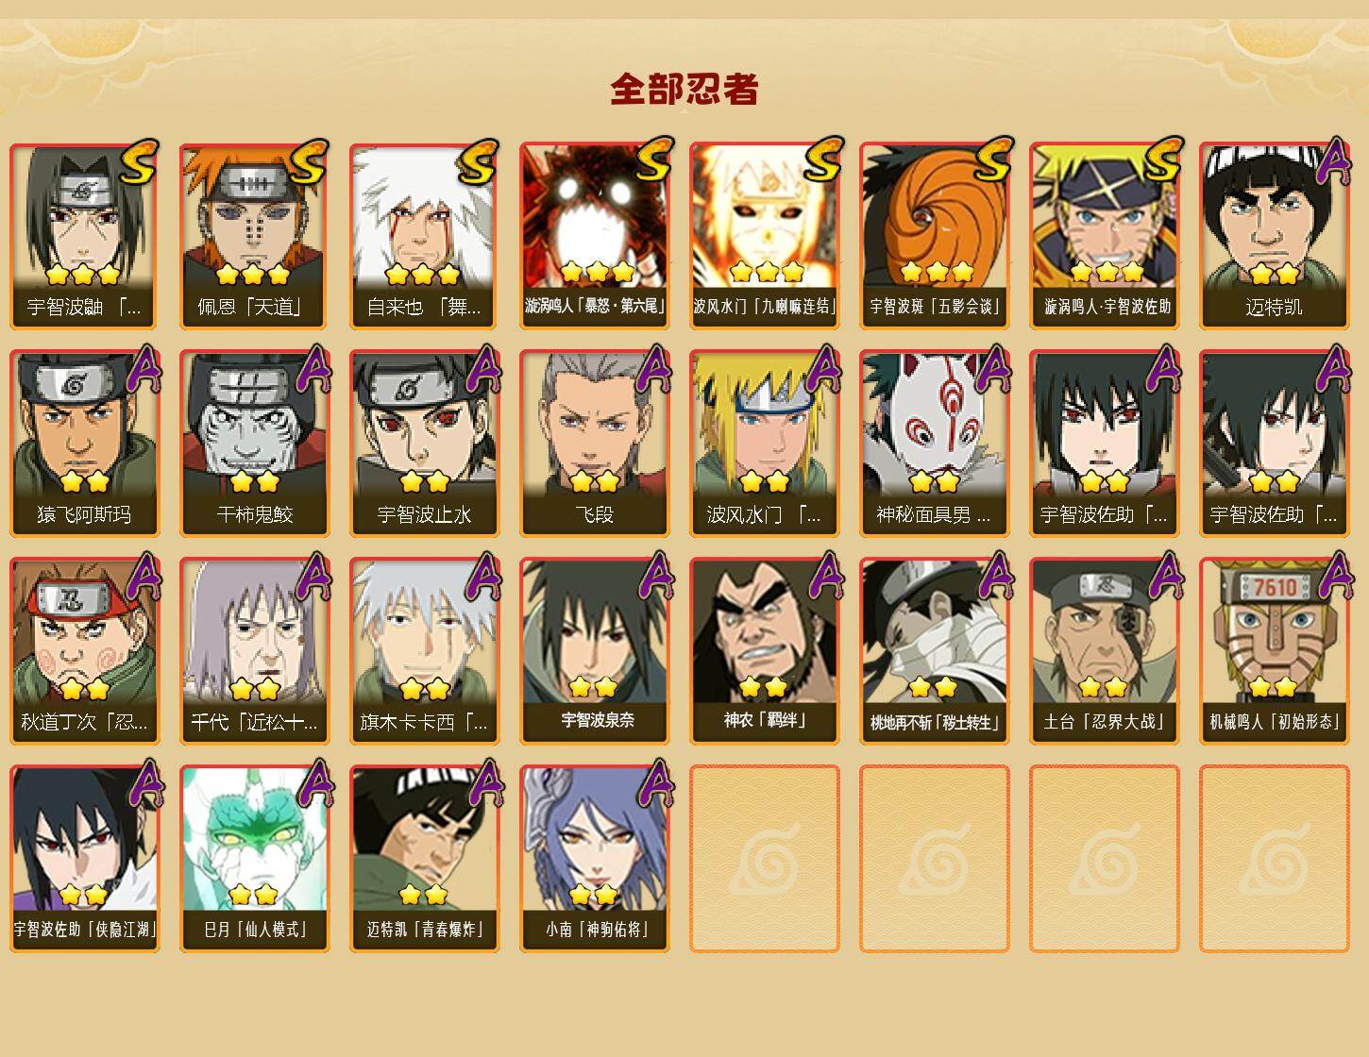1369x1057 pixels.
Task: Choose the 土台「忍界大战」card
Action: pyautogui.click(x=1105, y=651)
